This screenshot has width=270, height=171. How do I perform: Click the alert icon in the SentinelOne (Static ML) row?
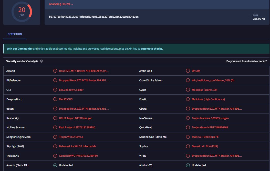(x=188, y=137)
